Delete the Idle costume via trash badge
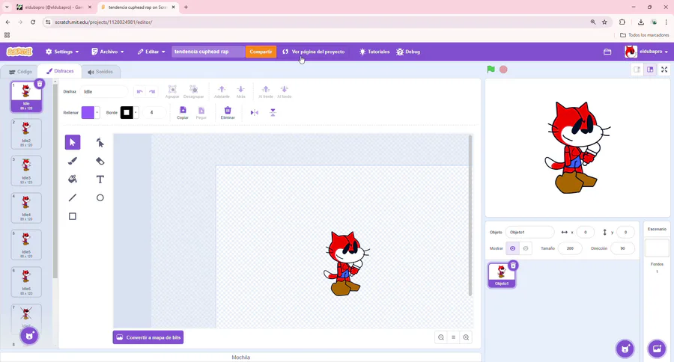 pyautogui.click(x=40, y=84)
